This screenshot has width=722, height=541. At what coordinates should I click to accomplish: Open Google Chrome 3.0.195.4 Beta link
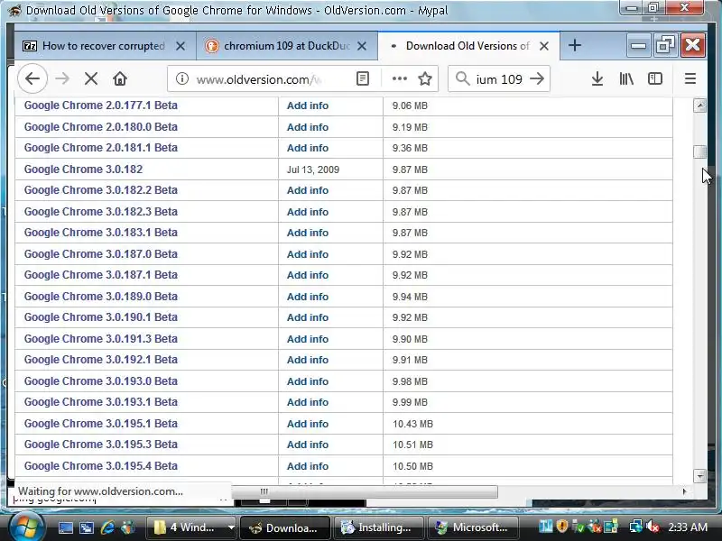[x=100, y=465]
